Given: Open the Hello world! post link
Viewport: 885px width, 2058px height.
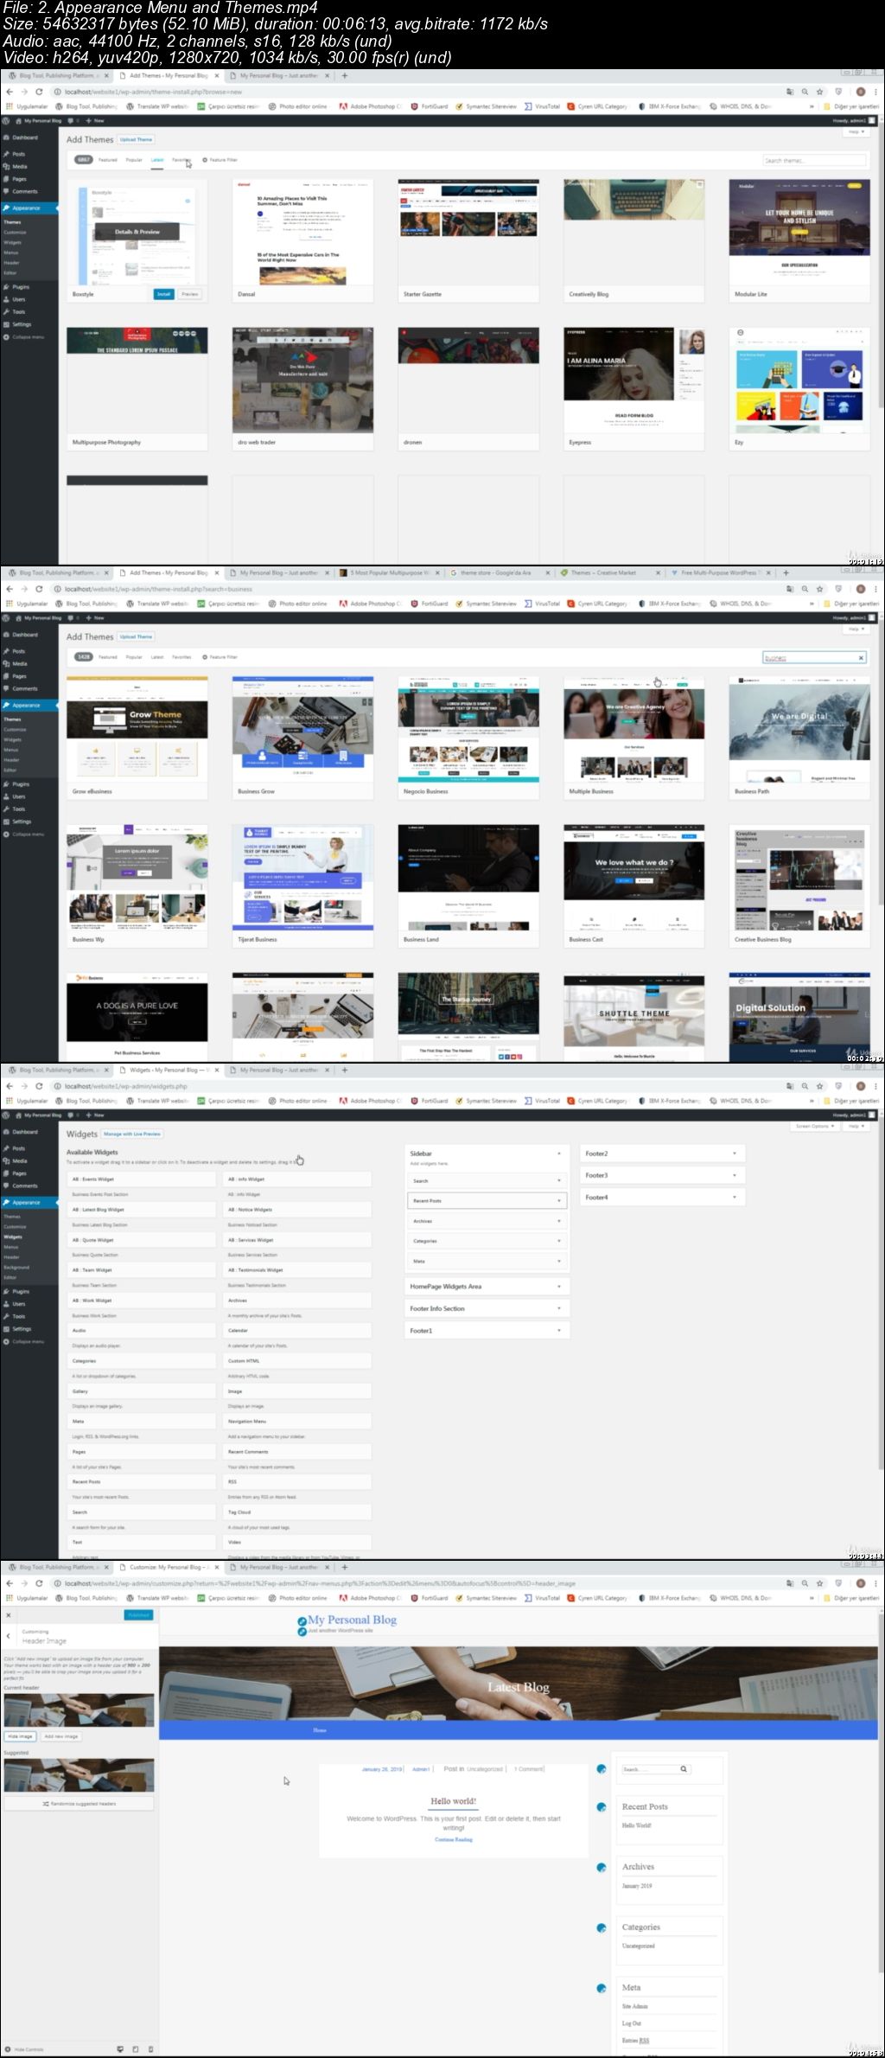Looking at the screenshot, I should pos(454,1801).
